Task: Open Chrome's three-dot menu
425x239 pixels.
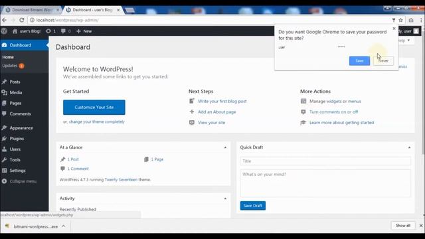Action: [x=421, y=20]
